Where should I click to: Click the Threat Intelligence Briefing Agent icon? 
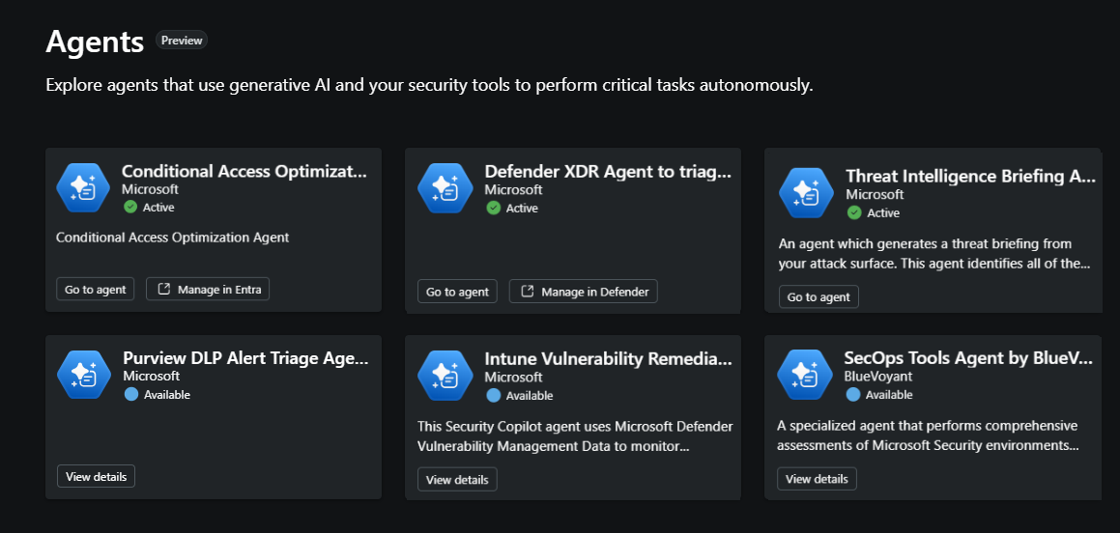[x=806, y=192]
